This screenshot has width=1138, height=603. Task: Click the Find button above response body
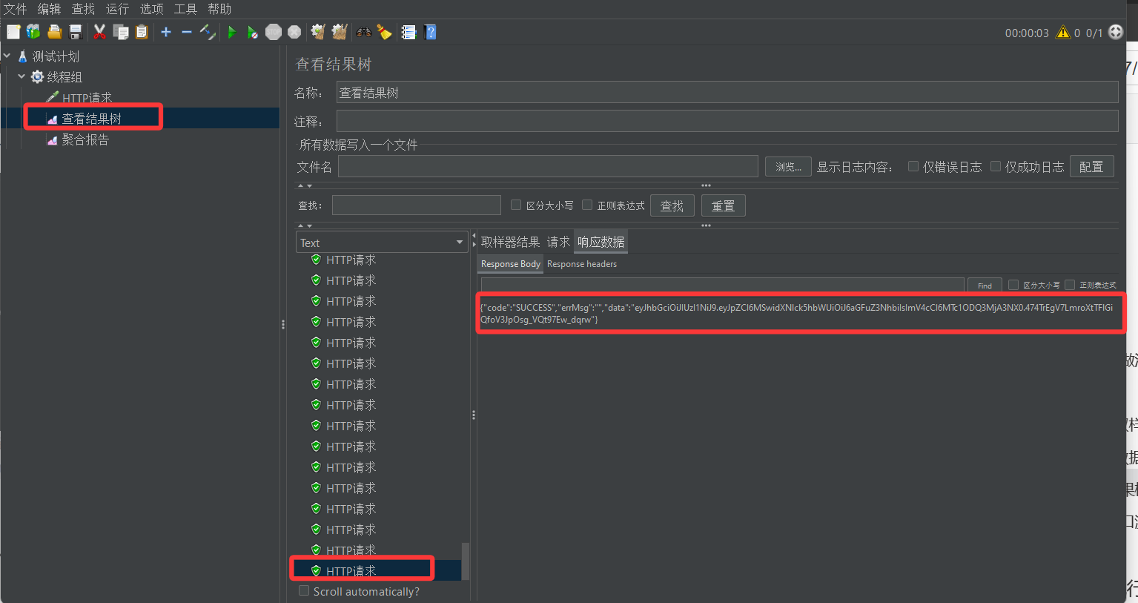tap(985, 286)
